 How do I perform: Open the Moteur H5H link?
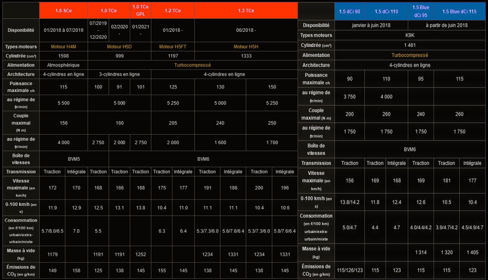(246, 47)
